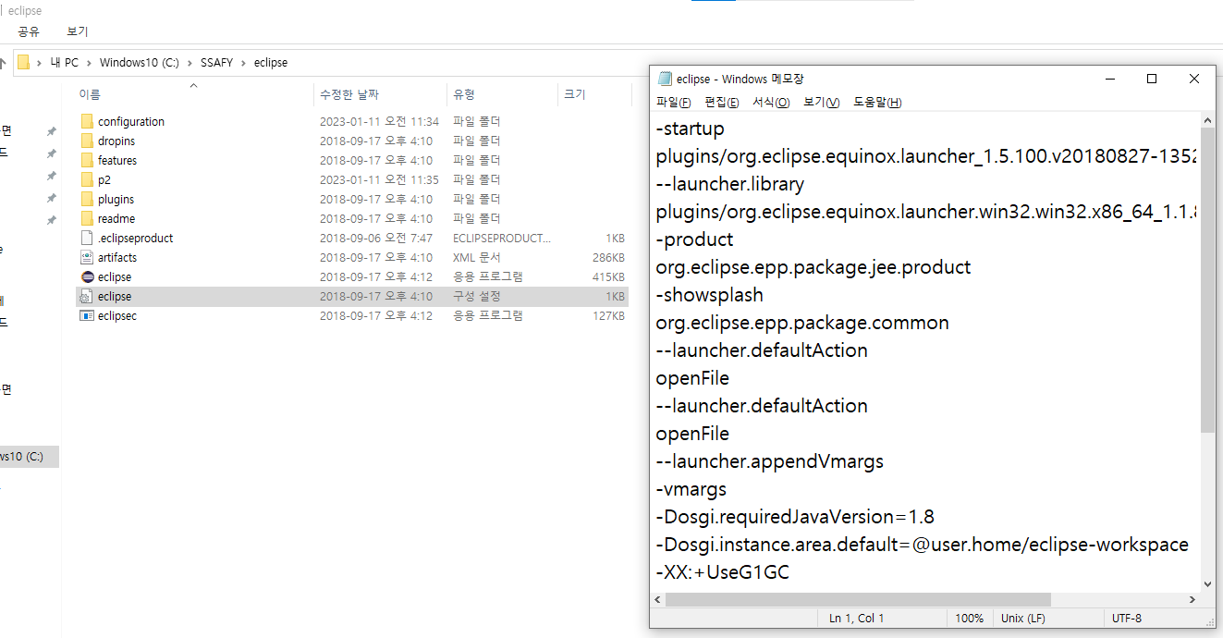Select the readme folder icon

(x=87, y=218)
